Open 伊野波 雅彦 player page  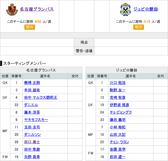click(120, 105)
